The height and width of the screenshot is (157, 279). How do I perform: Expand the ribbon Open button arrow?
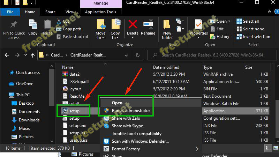pos(229,21)
